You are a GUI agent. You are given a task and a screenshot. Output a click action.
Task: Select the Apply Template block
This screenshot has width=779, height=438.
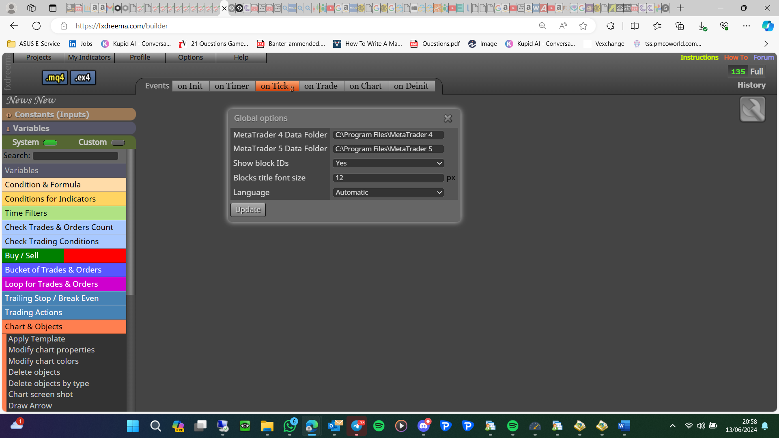37,339
